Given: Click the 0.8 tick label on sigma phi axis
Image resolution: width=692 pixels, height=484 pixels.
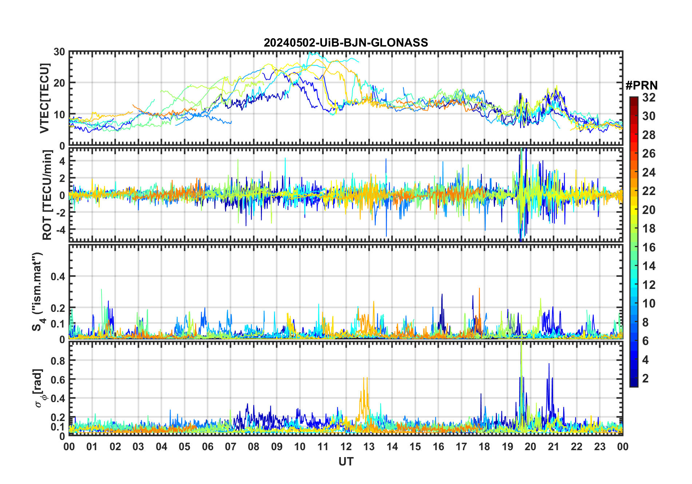Looking at the screenshot, I should pos(58,361).
